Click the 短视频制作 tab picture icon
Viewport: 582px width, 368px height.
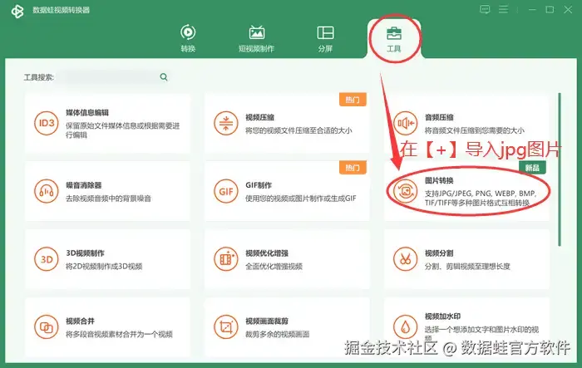[x=256, y=32]
